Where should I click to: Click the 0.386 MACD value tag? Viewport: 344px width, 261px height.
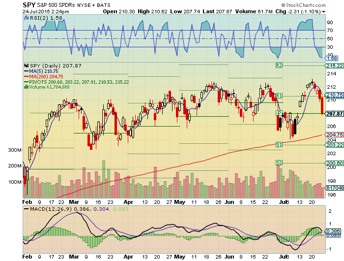pos(333,231)
